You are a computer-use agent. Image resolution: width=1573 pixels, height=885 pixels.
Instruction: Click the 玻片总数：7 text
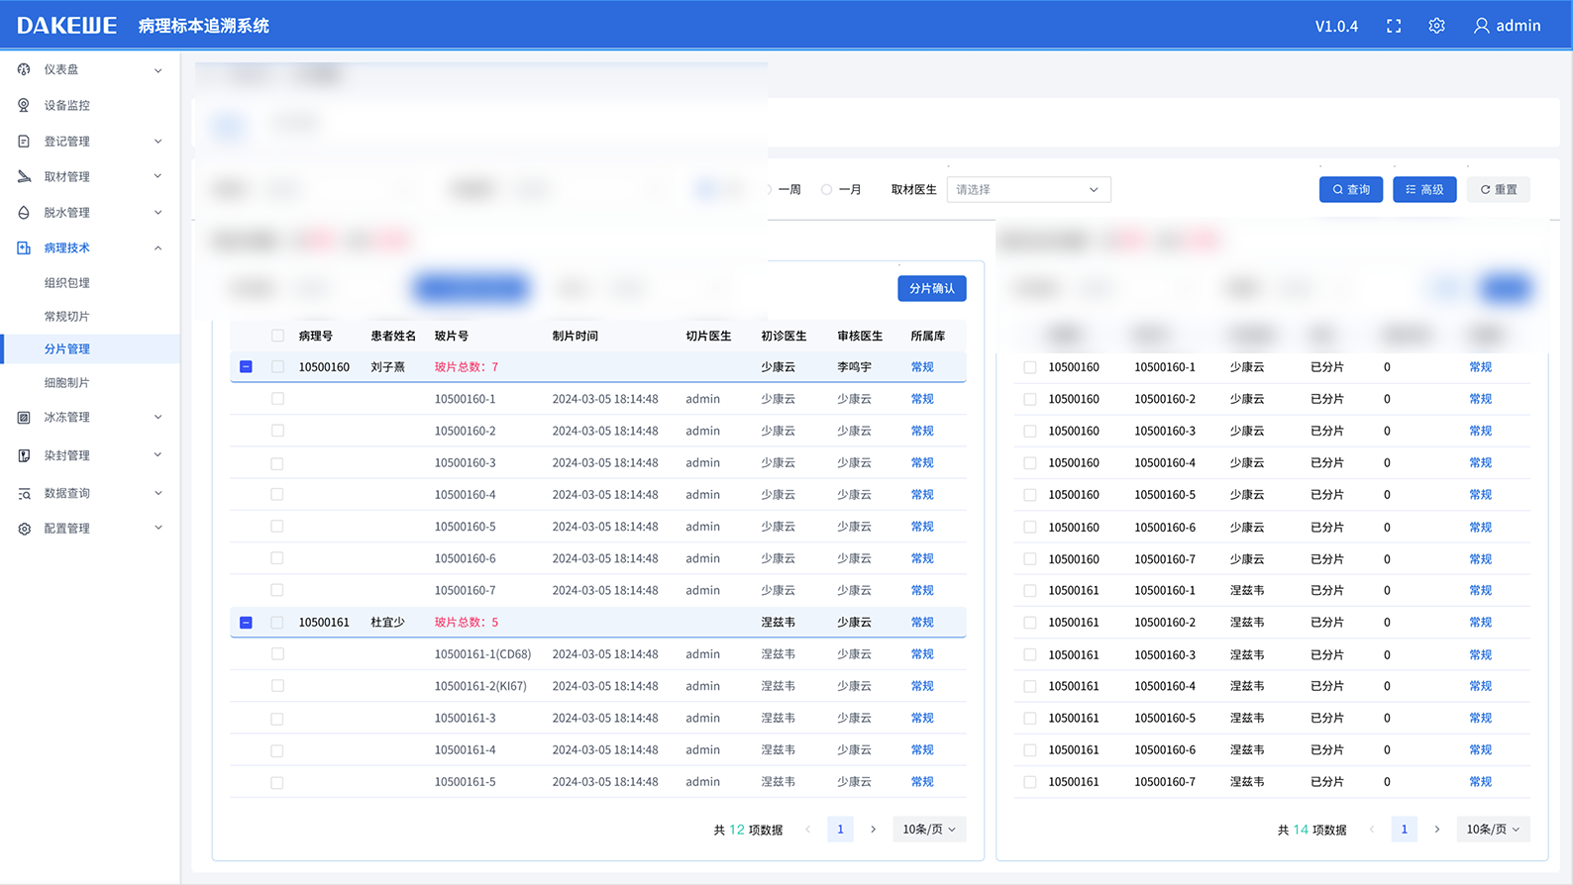pyautogui.click(x=467, y=367)
